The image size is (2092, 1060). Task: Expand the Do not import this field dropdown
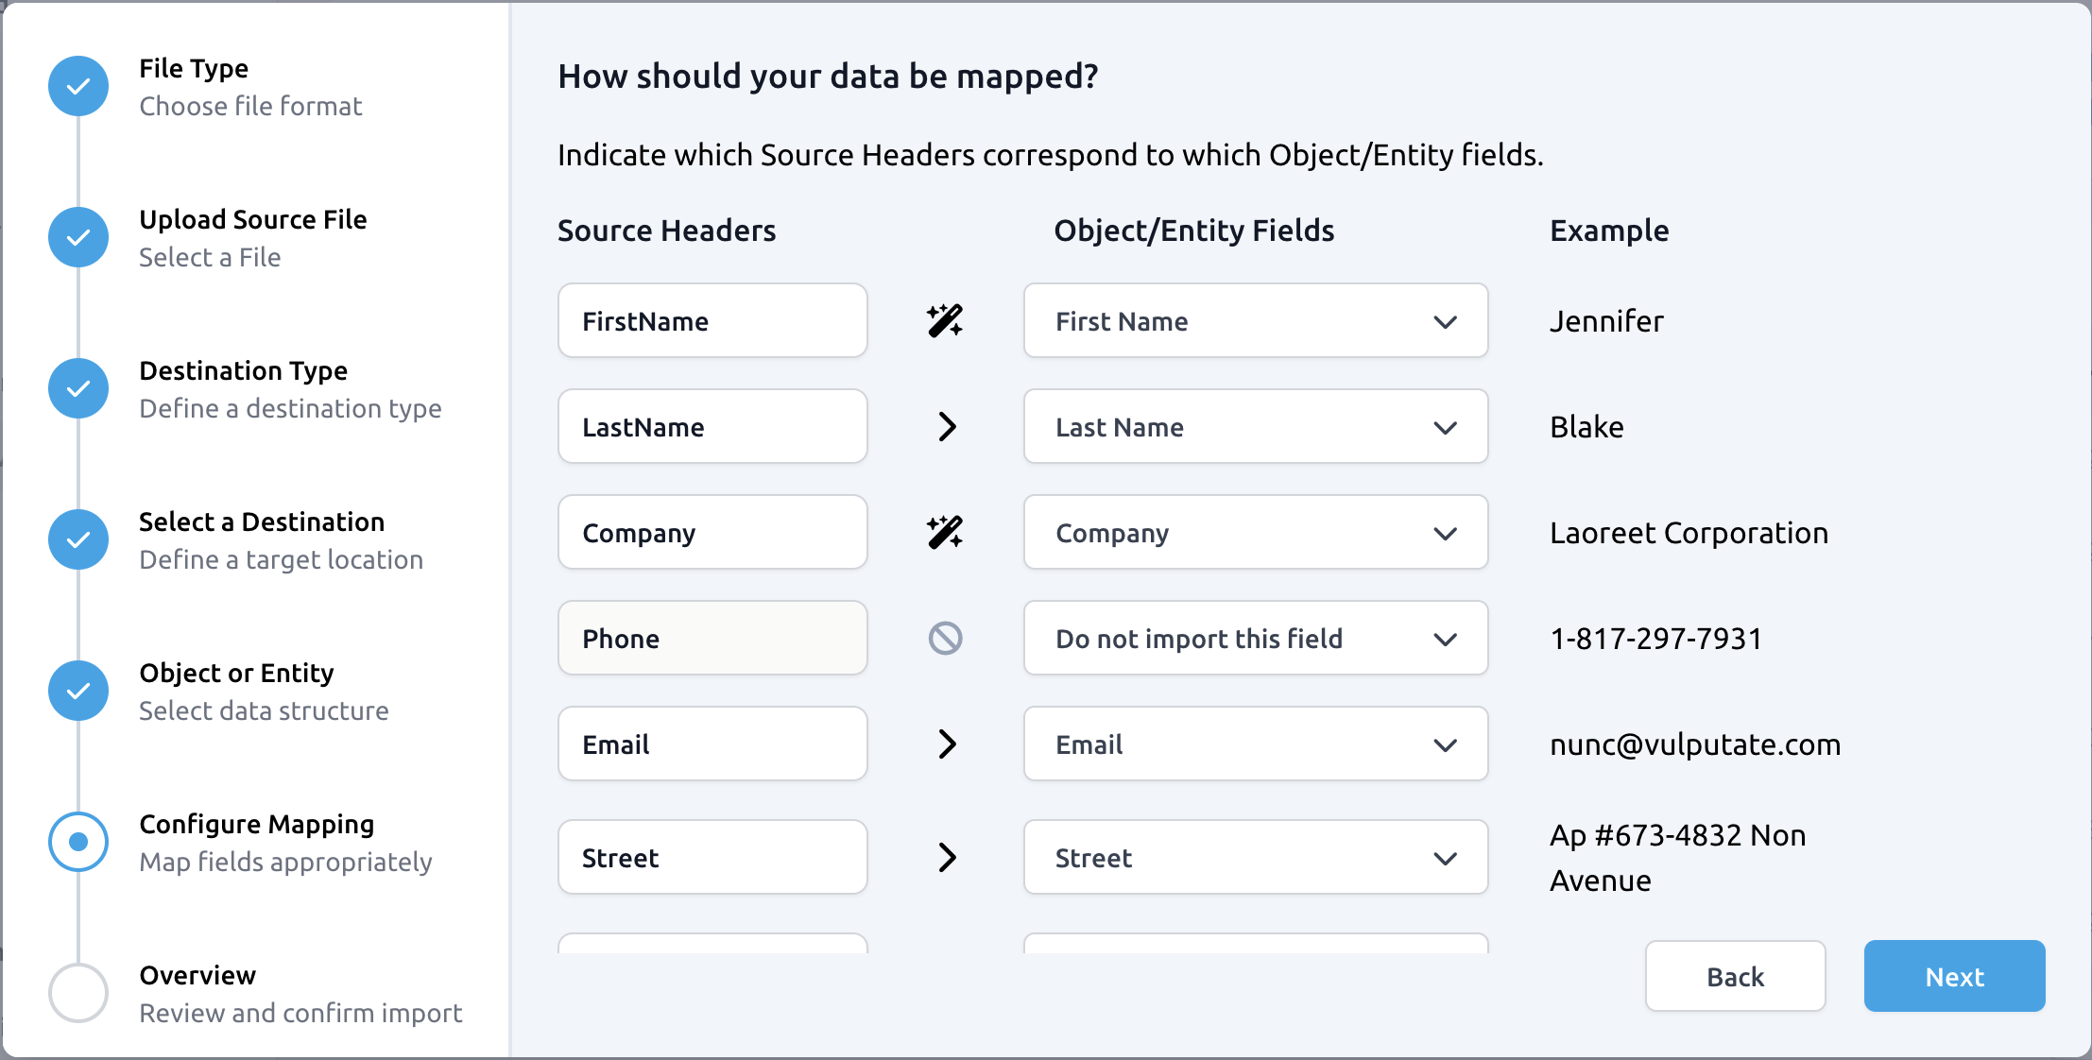1256,639
